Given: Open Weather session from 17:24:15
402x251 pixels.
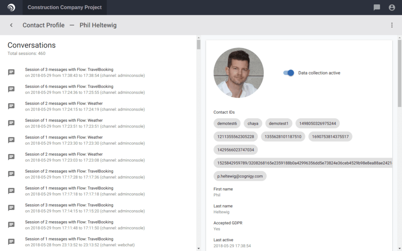Looking at the screenshot, I should [85, 106].
